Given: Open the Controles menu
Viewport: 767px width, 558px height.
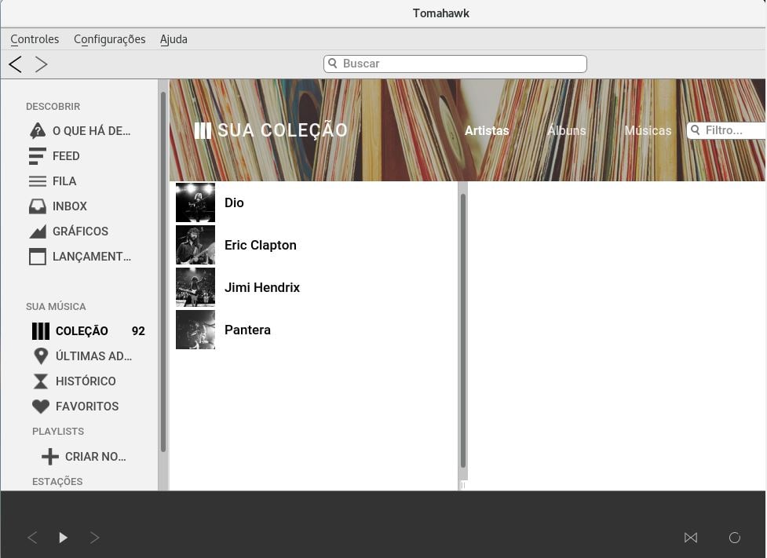Looking at the screenshot, I should pos(35,39).
